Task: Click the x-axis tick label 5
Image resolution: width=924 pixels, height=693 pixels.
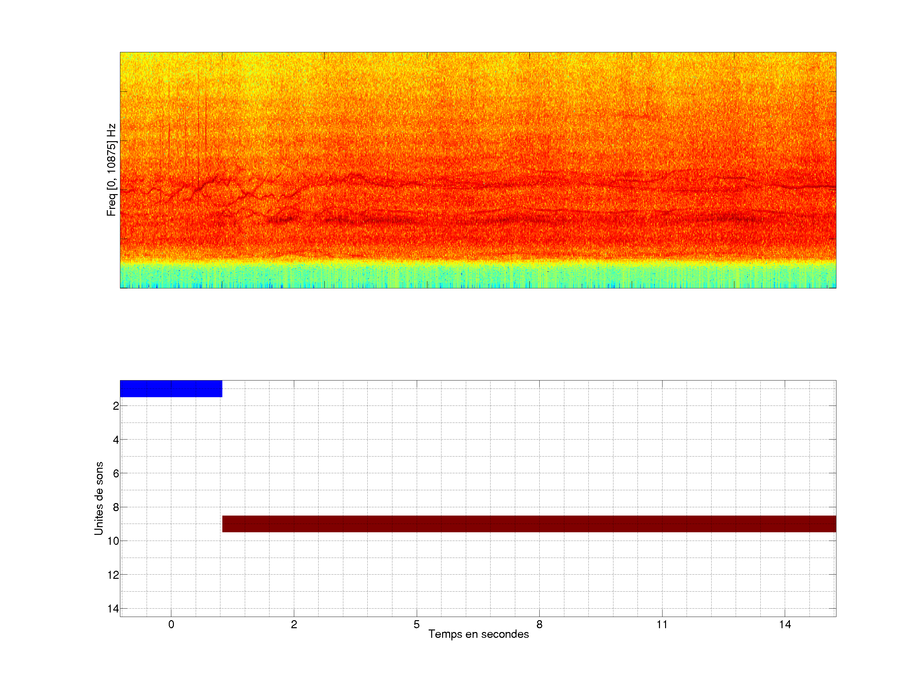Action: click(416, 624)
